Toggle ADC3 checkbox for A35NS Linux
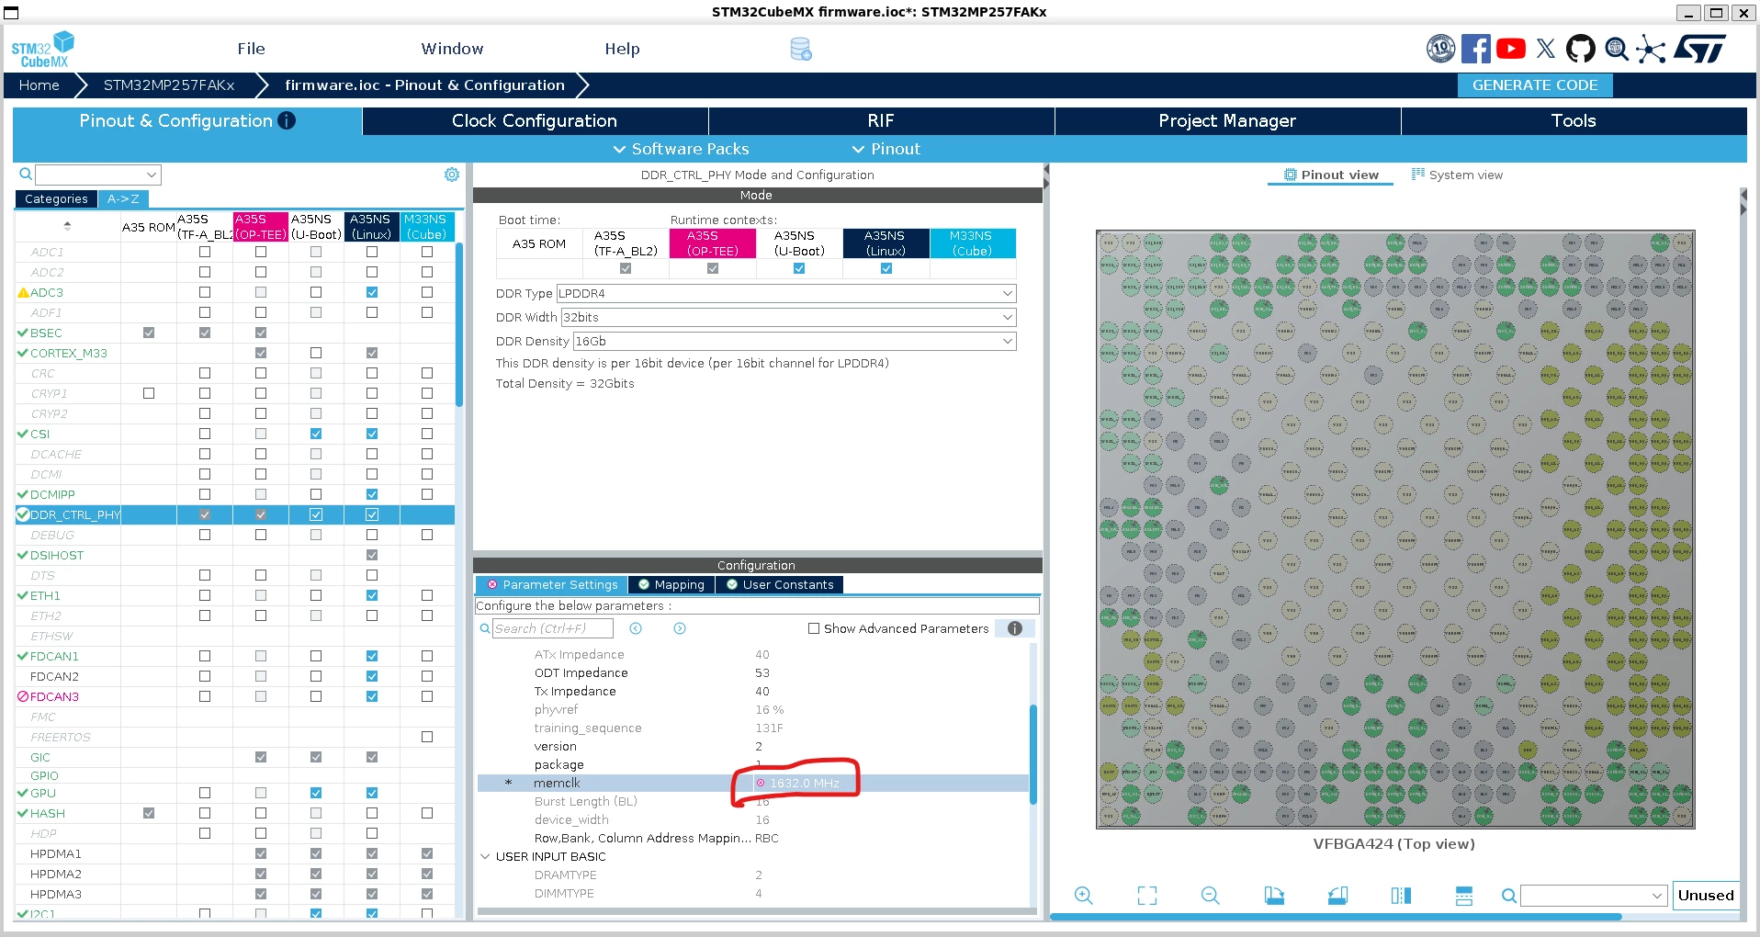The height and width of the screenshot is (937, 1760). pyautogui.click(x=372, y=292)
